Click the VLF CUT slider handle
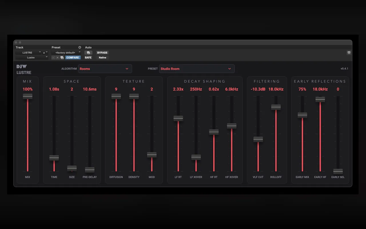 [x=258, y=139]
